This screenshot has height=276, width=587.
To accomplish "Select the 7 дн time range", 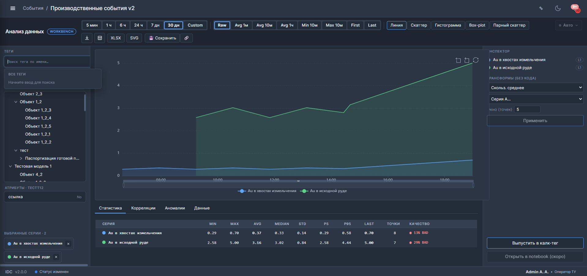I will [x=155, y=25].
